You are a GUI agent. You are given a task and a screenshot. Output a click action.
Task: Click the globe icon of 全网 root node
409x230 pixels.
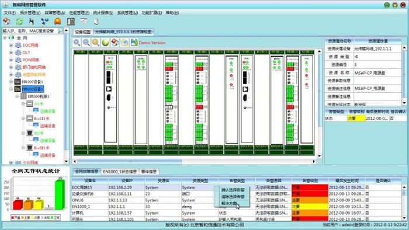coord(11,38)
